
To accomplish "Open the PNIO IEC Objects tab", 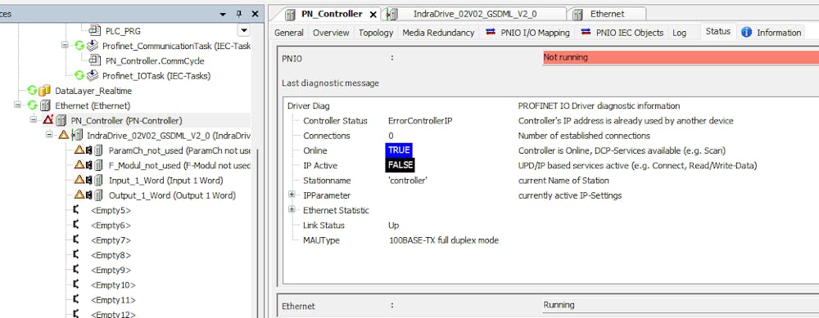I will [622, 33].
